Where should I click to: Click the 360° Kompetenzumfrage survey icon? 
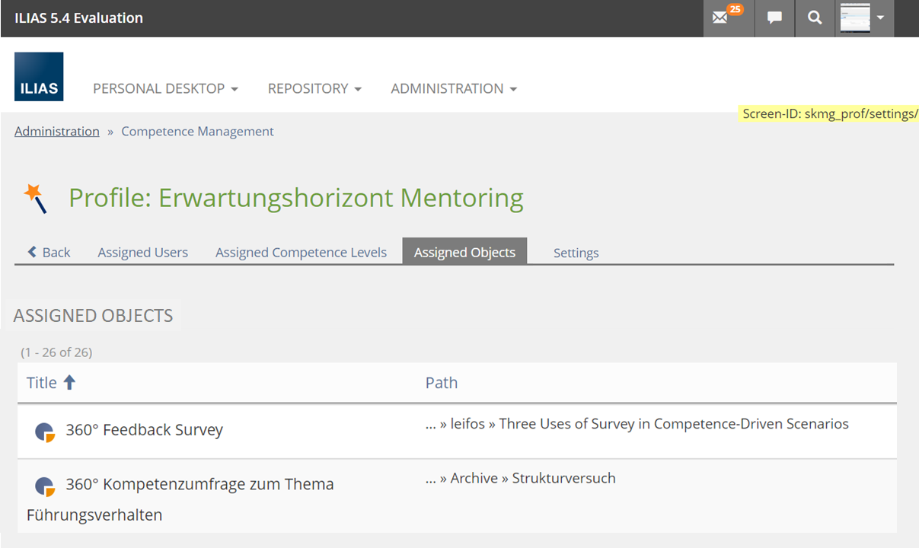pos(45,486)
